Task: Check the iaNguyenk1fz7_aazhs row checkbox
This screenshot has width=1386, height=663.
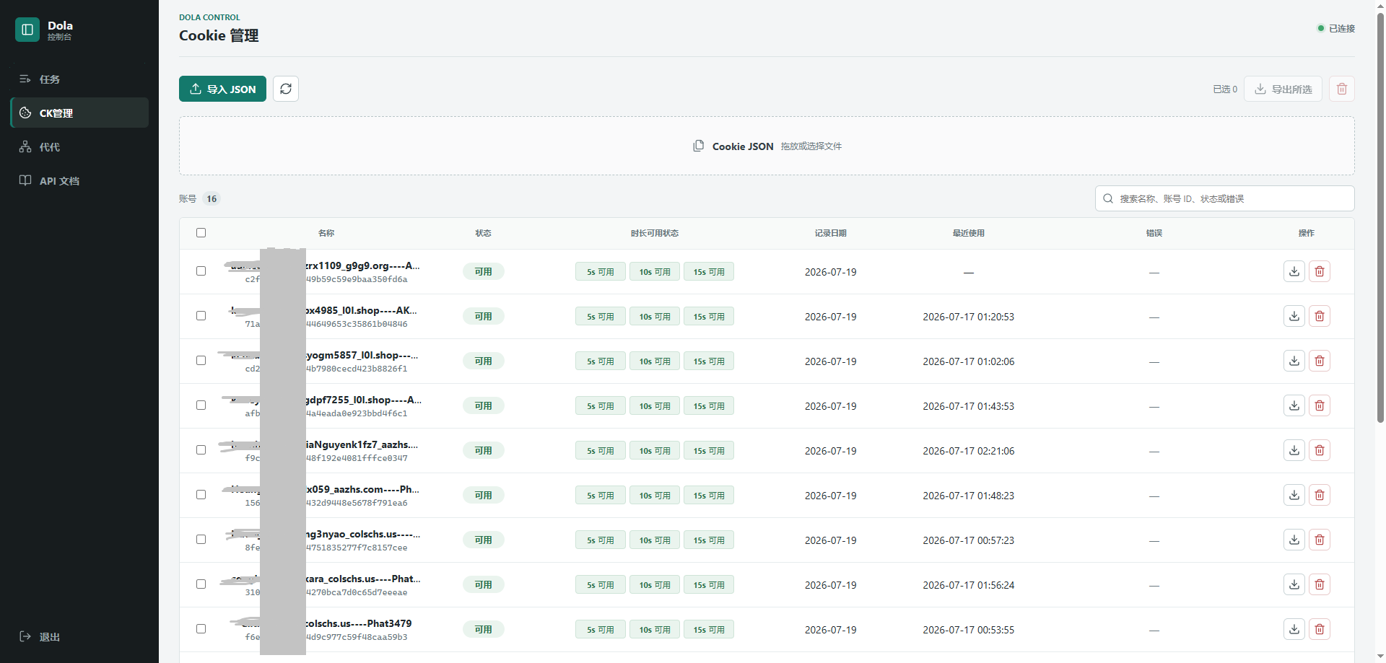Action: (x=201, y=449)
